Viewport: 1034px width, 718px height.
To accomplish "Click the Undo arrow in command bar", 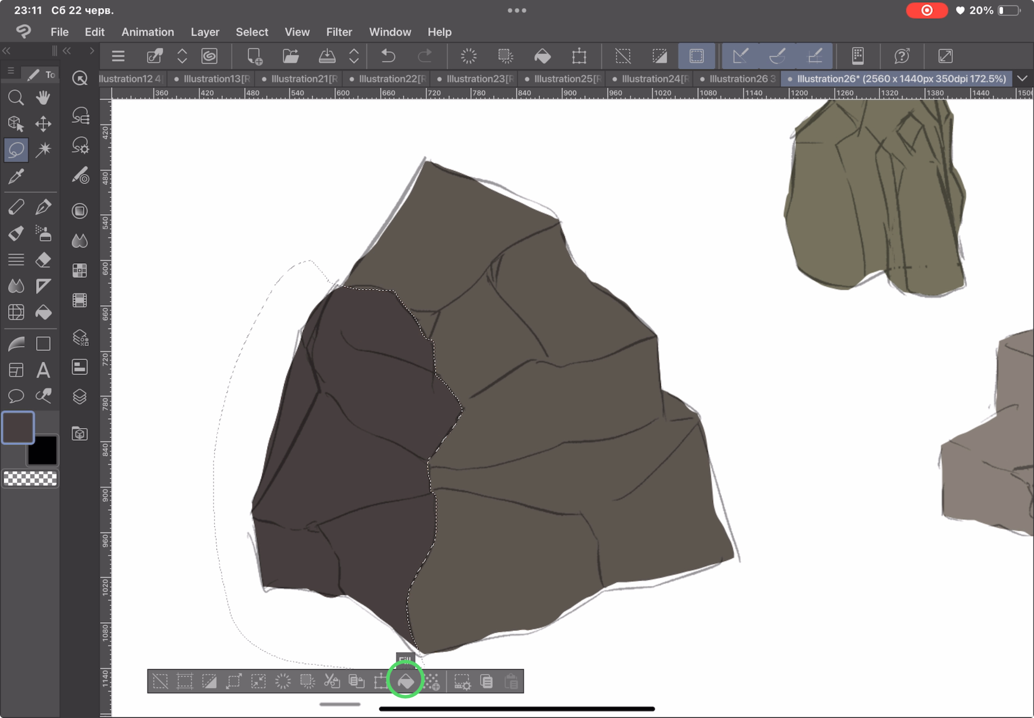I will pyautogui.click(x=388, y=56).
